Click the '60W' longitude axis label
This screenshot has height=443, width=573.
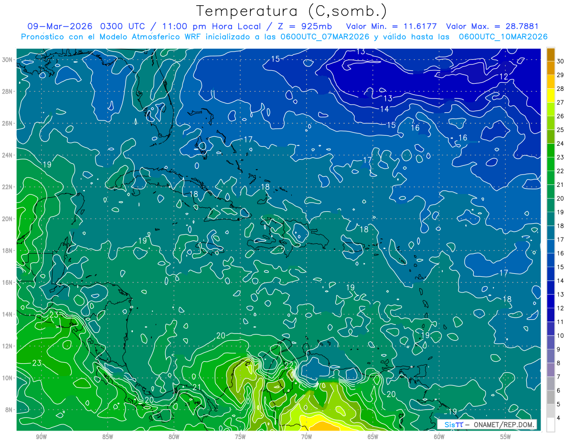439,437
